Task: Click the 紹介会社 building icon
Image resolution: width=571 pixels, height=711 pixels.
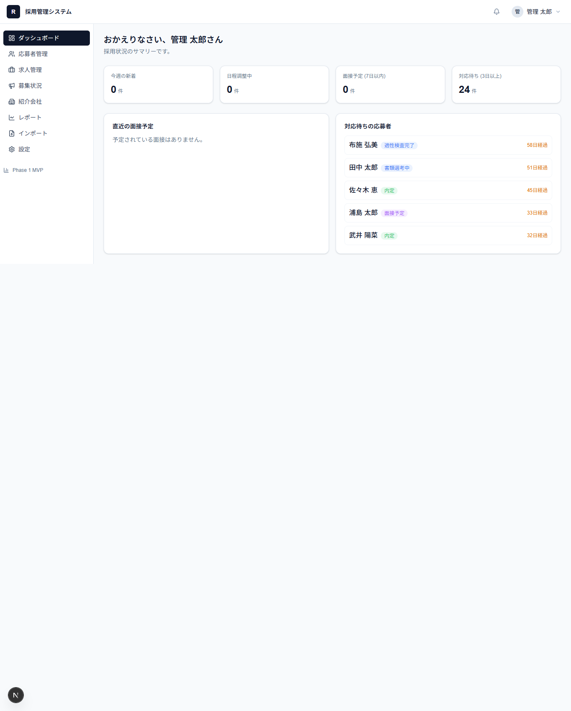Action: coord(12,102)
